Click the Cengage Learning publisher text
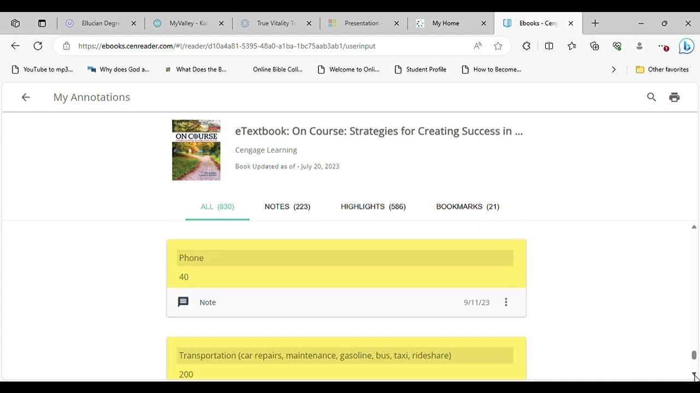This screenshot has width=700, height=393. 266,150
